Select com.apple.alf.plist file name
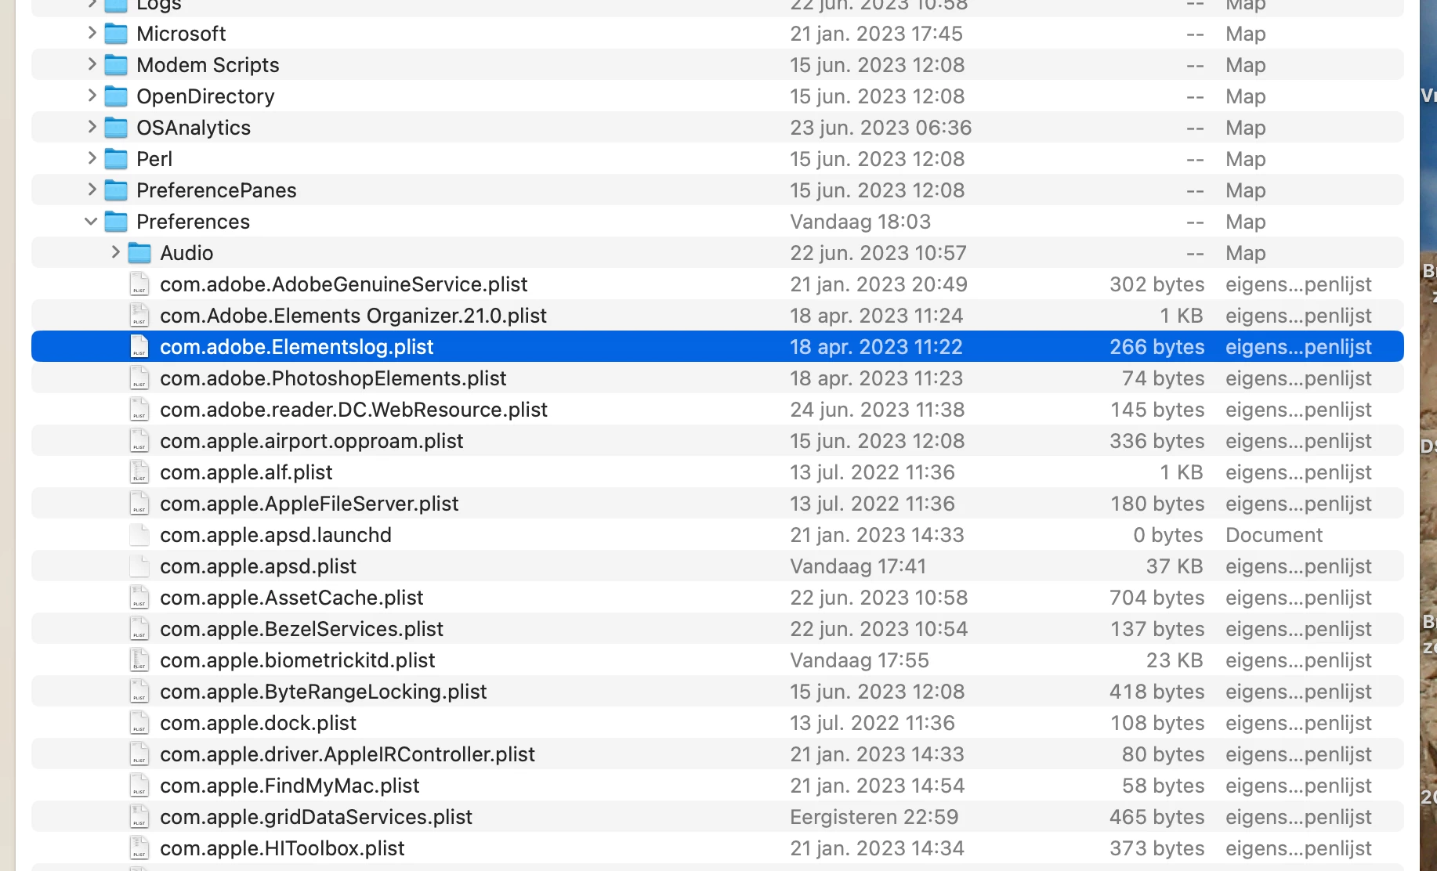The width and height of the screenshot is (1437, 871). pos(246,472)
